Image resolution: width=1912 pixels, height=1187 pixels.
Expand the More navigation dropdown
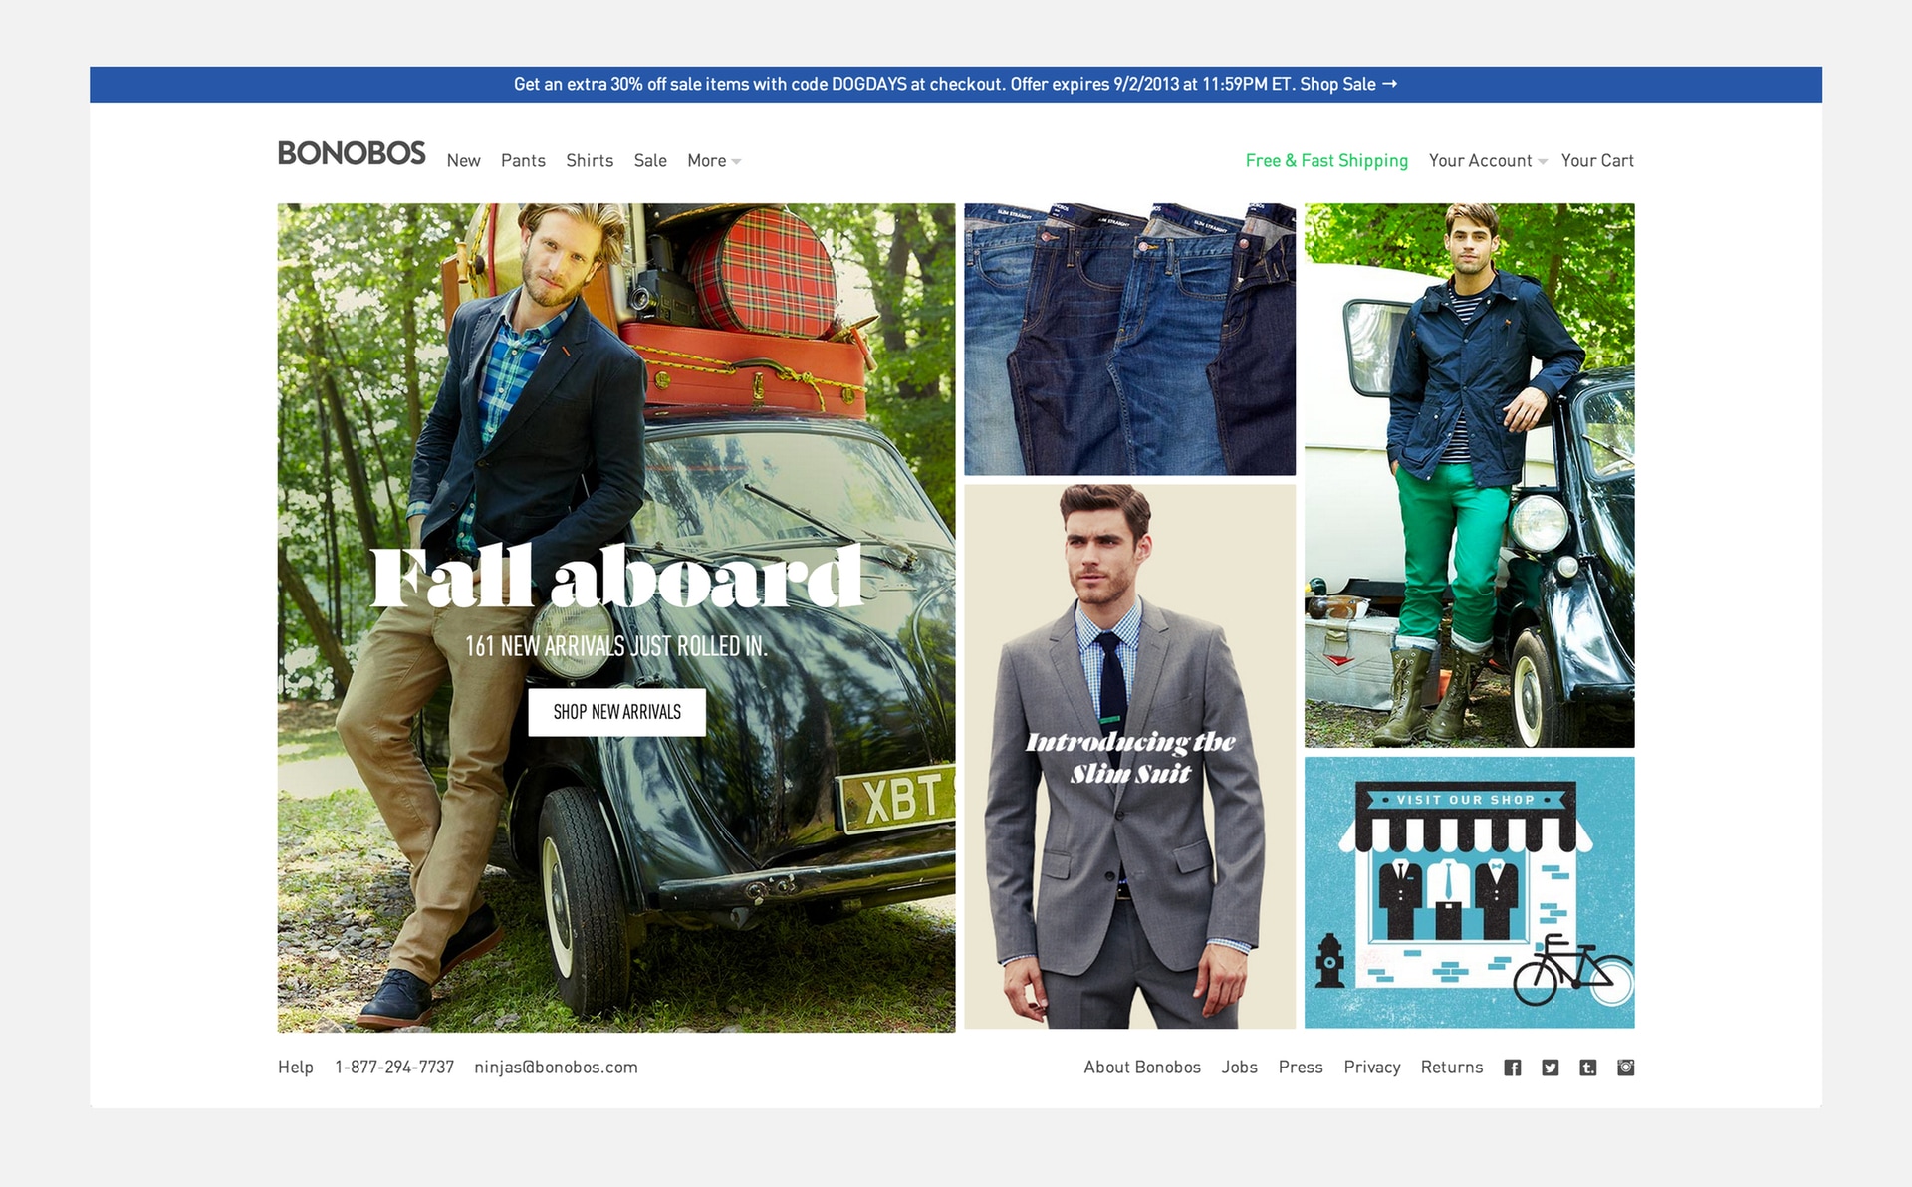point(713,161)
